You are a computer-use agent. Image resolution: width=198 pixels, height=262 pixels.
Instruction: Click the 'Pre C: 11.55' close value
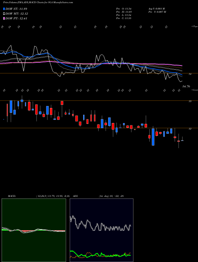click(x=124, y=18)
